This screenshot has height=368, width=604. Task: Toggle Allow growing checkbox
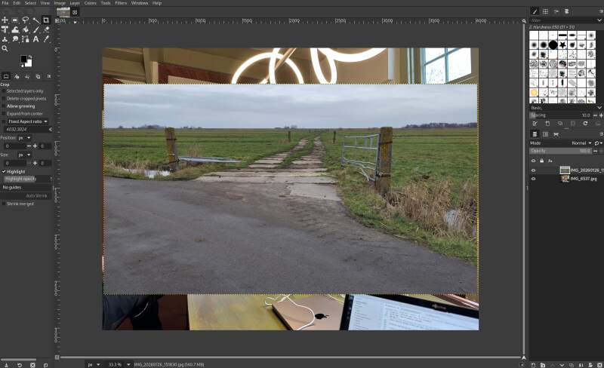[x=4, y=106]
